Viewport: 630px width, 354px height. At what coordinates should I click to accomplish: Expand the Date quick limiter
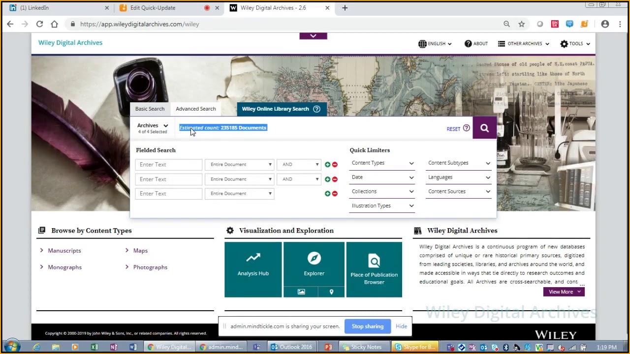click(x=382, y=177)
